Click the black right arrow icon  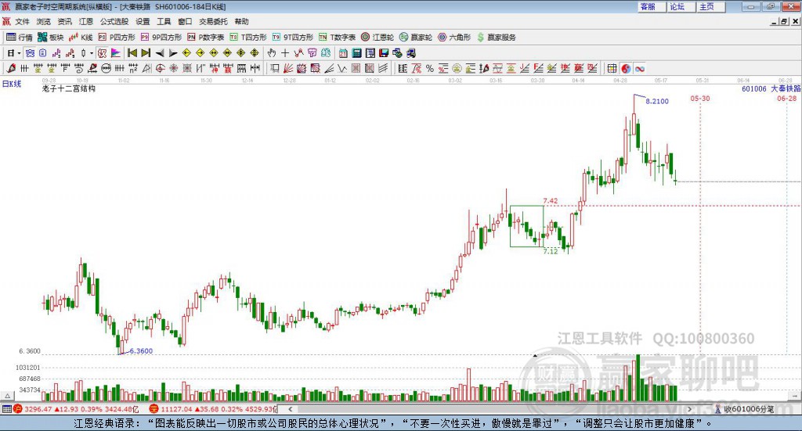(173, 53)
